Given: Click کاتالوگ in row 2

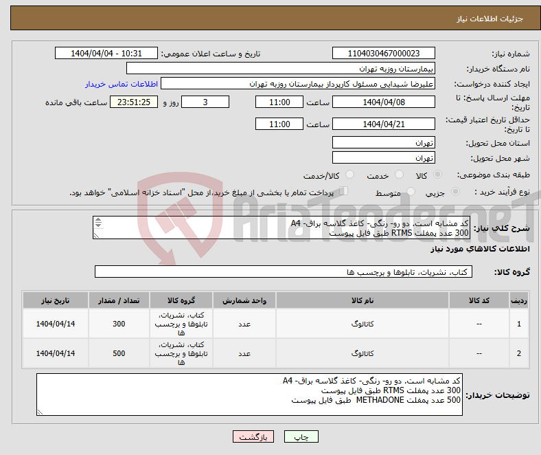Looking at the screenshot, I should 362,353.
